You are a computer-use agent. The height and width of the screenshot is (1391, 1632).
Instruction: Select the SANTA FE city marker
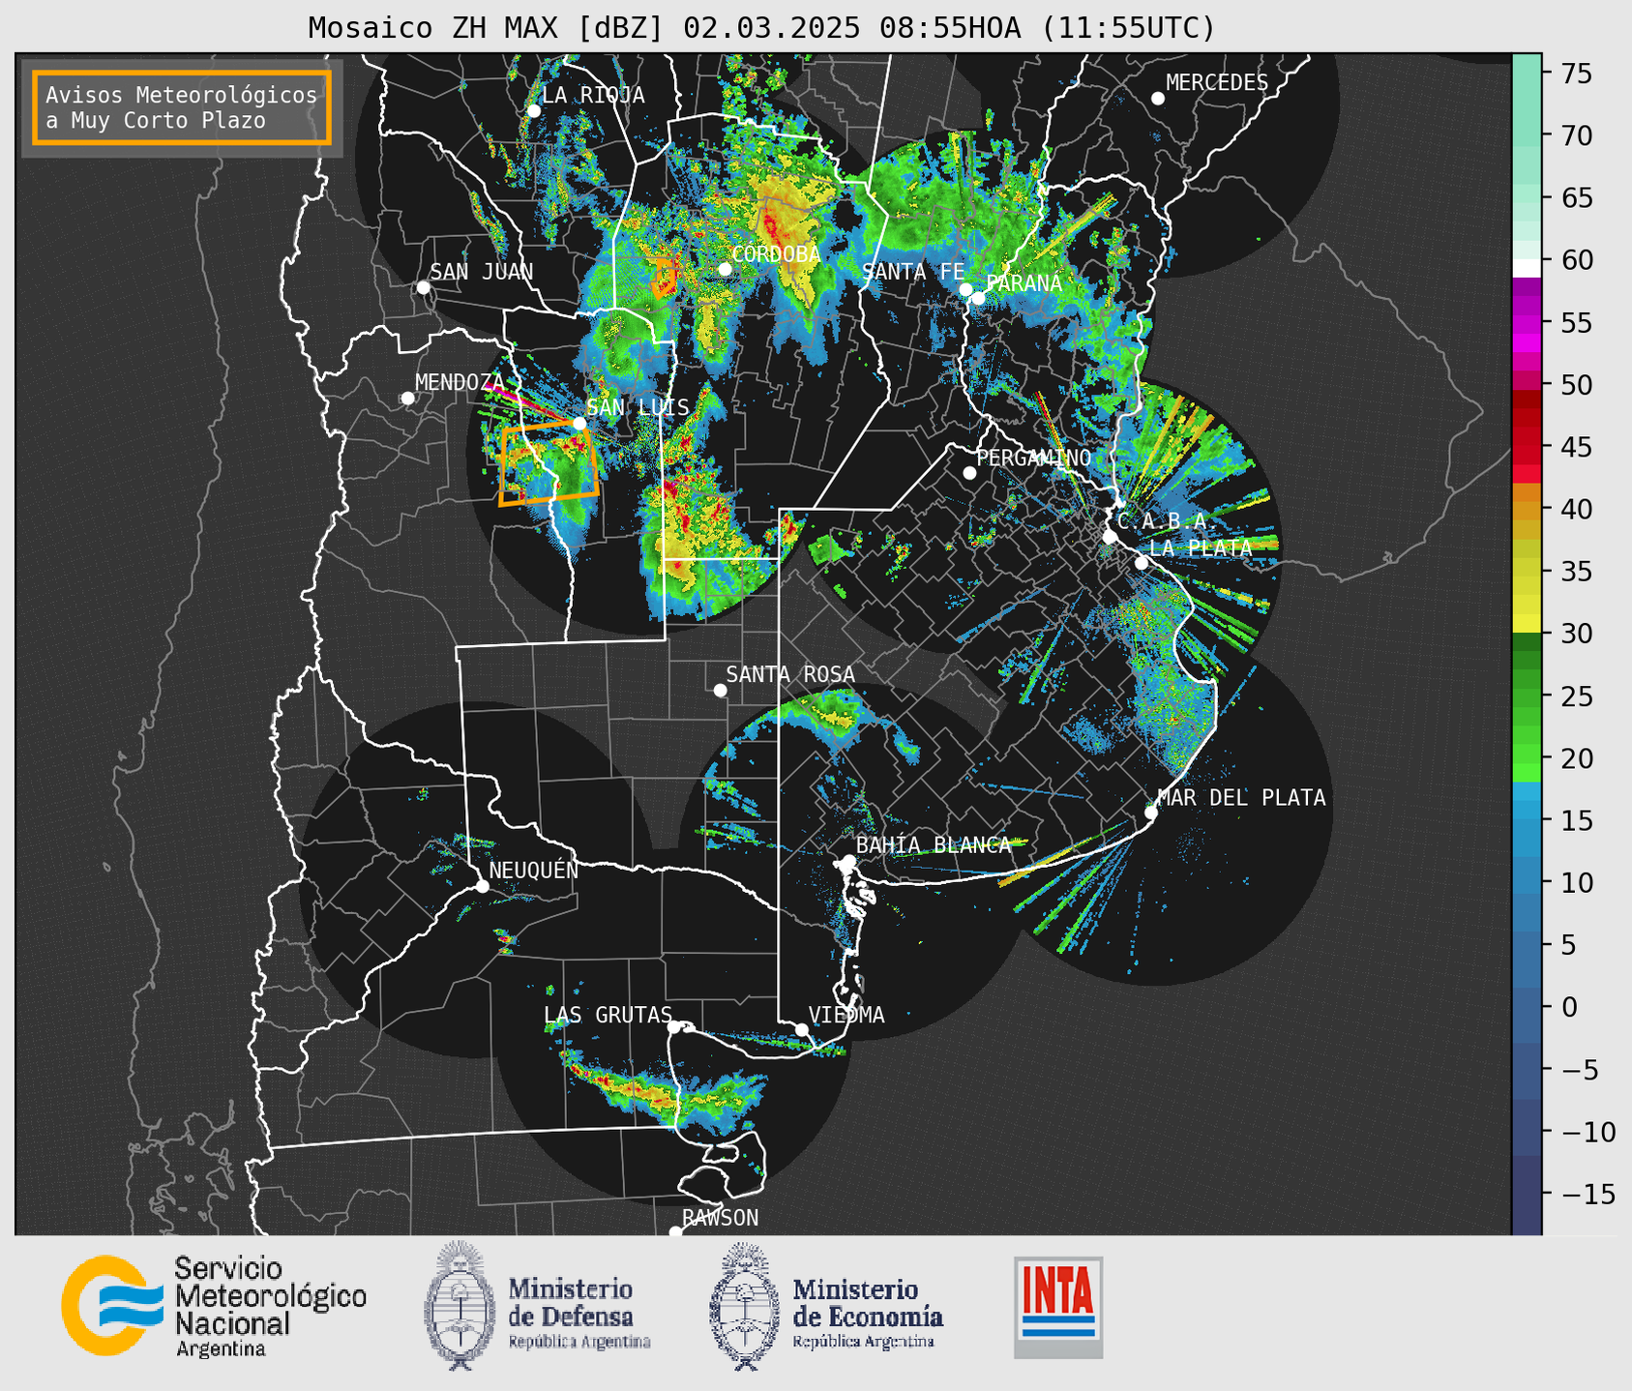click(965, 289)
